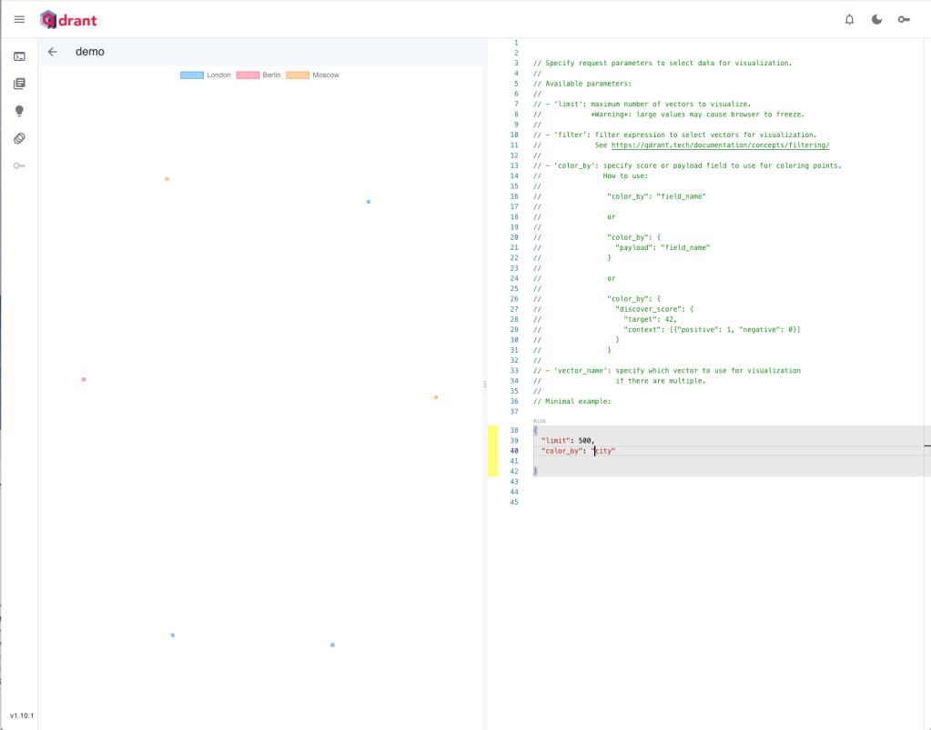Click the '// Minimal example:' comment line
This screenshot has width=931, height=730.
pos(572,402)
